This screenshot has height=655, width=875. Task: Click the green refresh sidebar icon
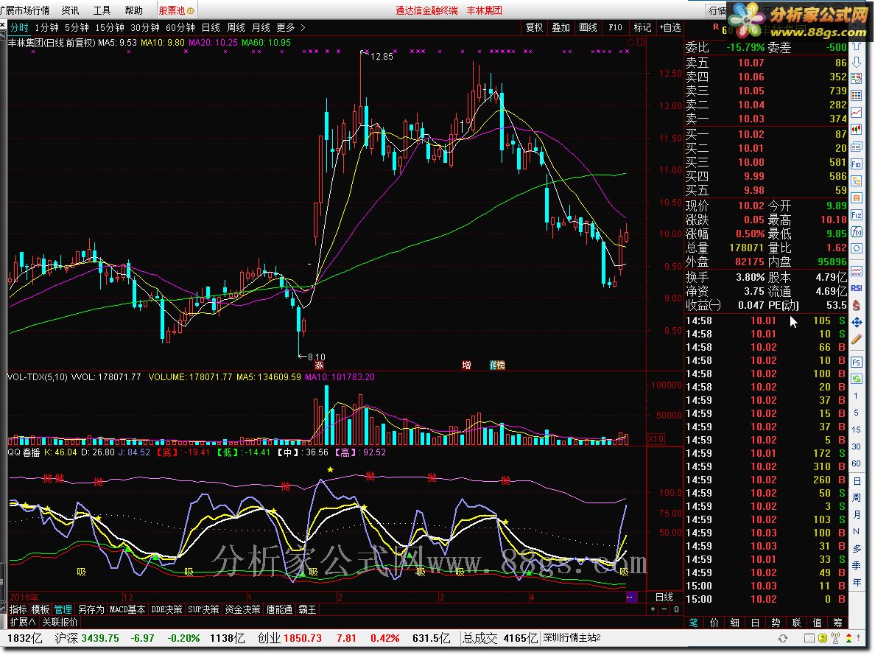click(856, 379)
